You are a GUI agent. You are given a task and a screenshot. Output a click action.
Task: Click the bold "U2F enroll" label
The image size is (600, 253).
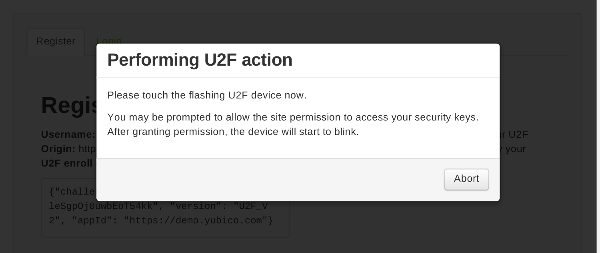(x=68, y=163)
